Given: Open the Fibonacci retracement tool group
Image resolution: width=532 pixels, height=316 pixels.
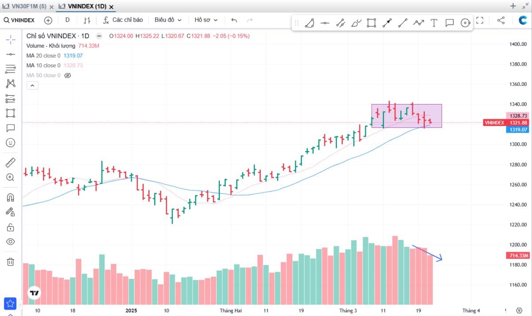Looking at the screenshot, I should point(11,69).
